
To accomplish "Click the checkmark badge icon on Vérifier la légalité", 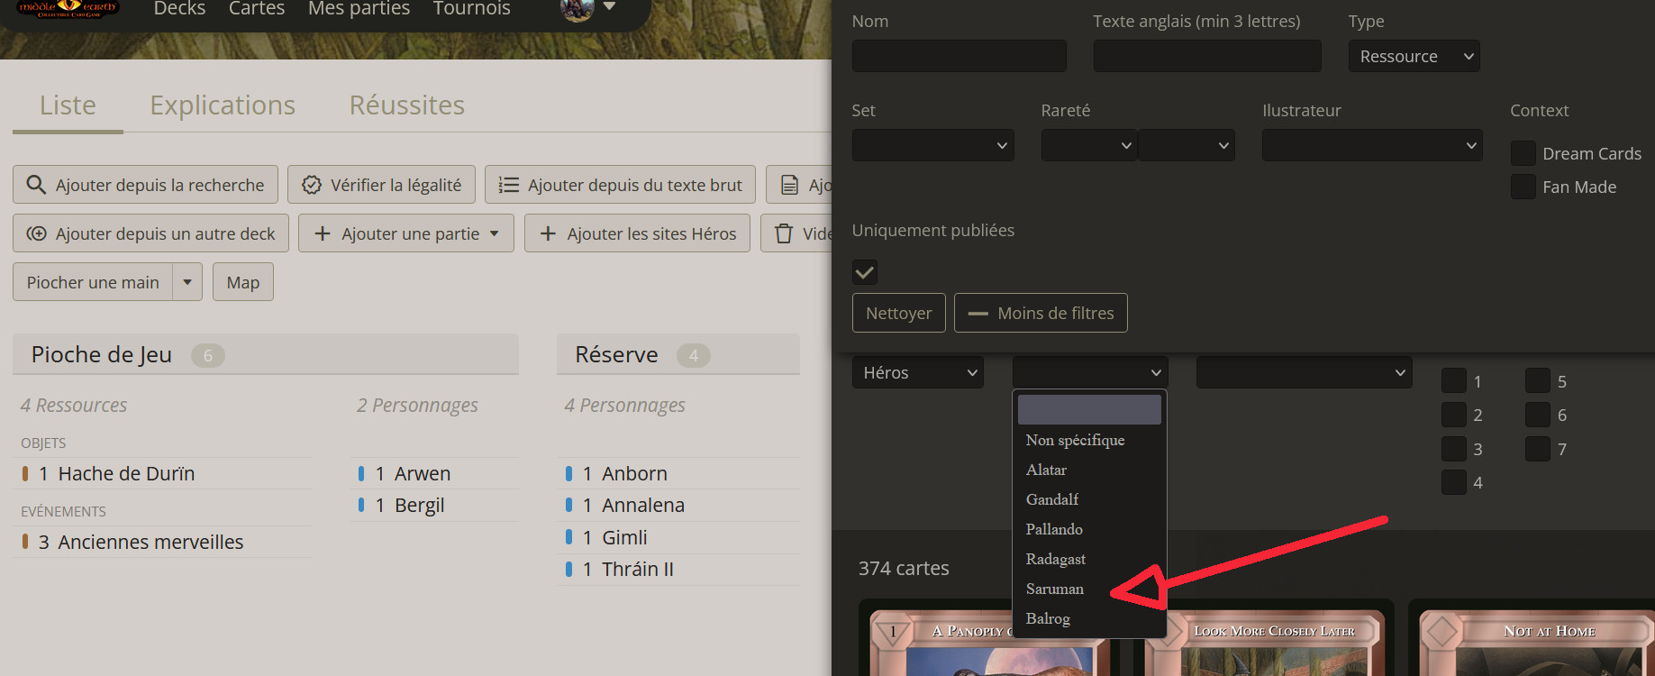I will [x=312, y=185].
